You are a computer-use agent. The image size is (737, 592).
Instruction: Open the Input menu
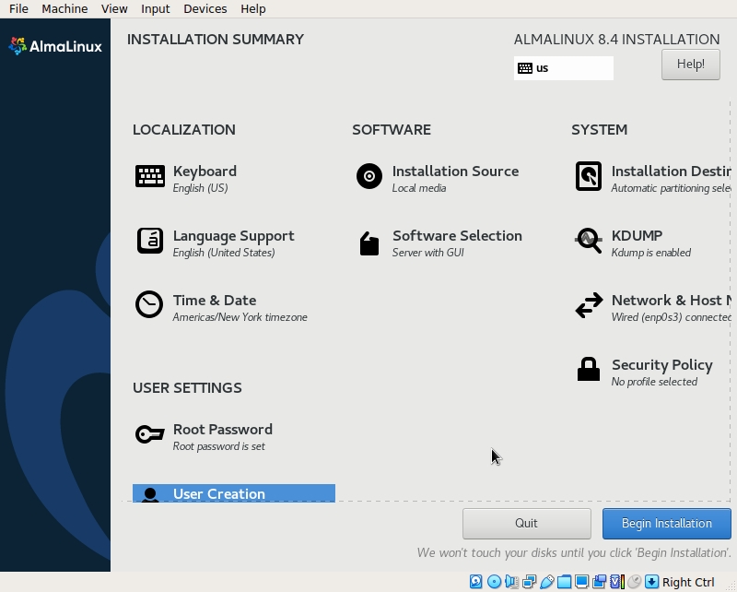pos(156,9)
